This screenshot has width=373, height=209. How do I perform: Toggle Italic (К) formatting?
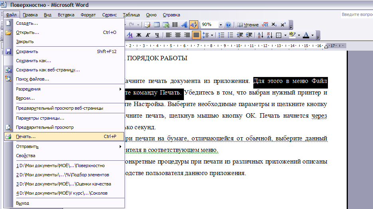coord(148,35)
